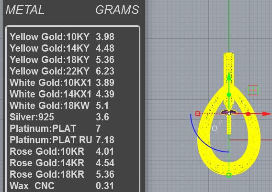Click the 3.98 grams value

pos(105,37)
